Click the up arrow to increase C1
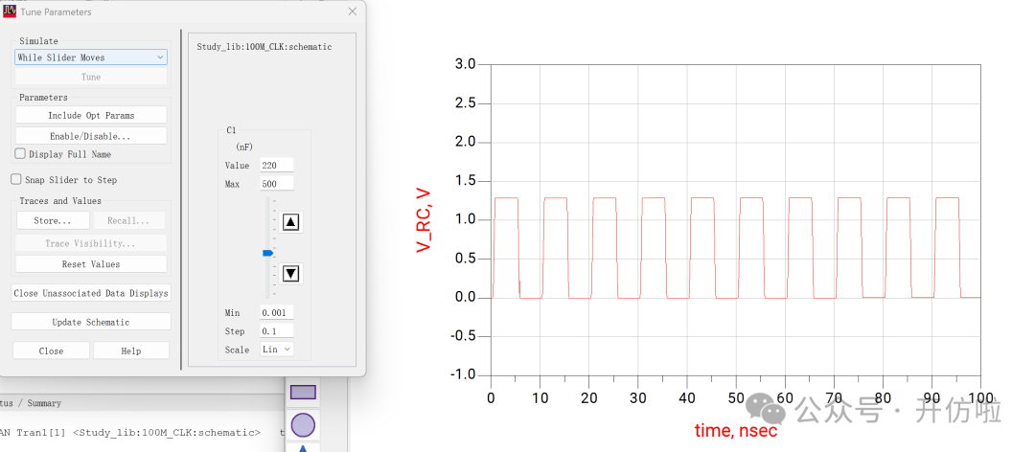This screenshot has height=452, width=1035. pos(292,222)
